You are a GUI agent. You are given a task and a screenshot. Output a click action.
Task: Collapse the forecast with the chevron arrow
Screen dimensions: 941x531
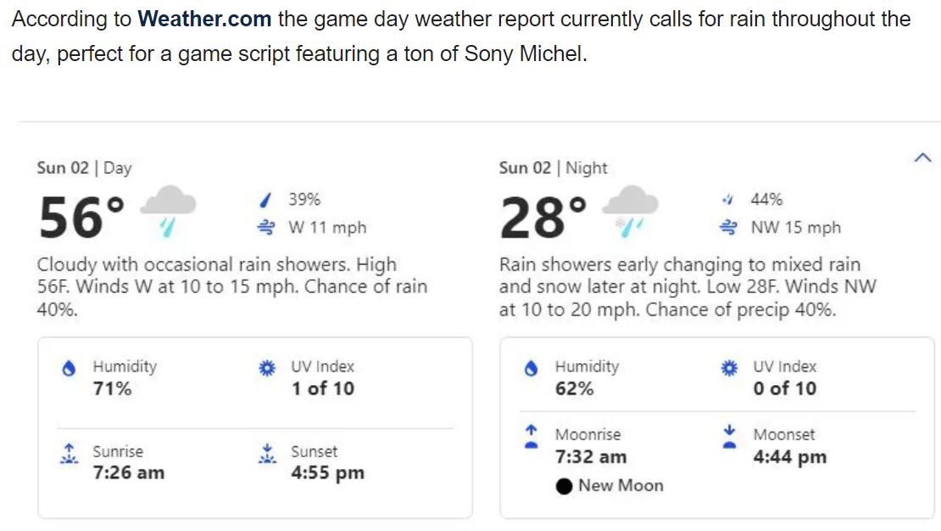click(x=922, y=158)
